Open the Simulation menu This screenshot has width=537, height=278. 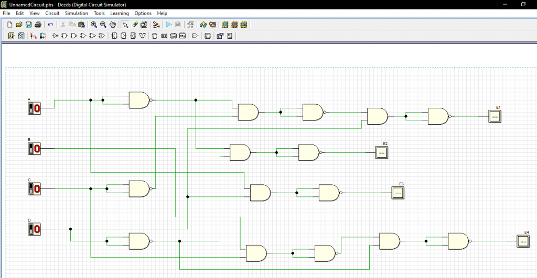coord(77,13)
